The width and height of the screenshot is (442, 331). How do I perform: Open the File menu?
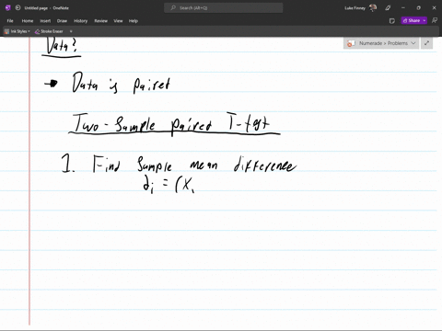tap(10, 21)
